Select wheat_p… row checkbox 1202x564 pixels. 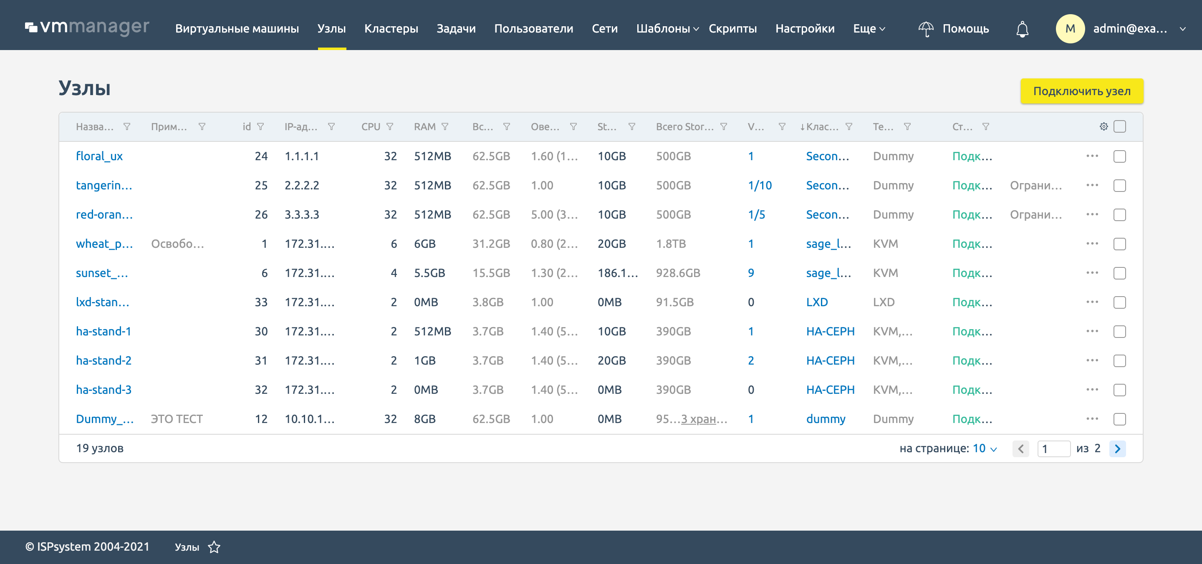1119,244
